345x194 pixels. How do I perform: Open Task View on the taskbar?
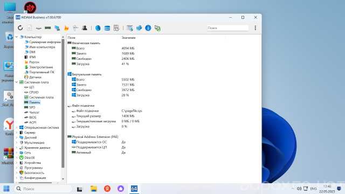(x=79, y=189)
